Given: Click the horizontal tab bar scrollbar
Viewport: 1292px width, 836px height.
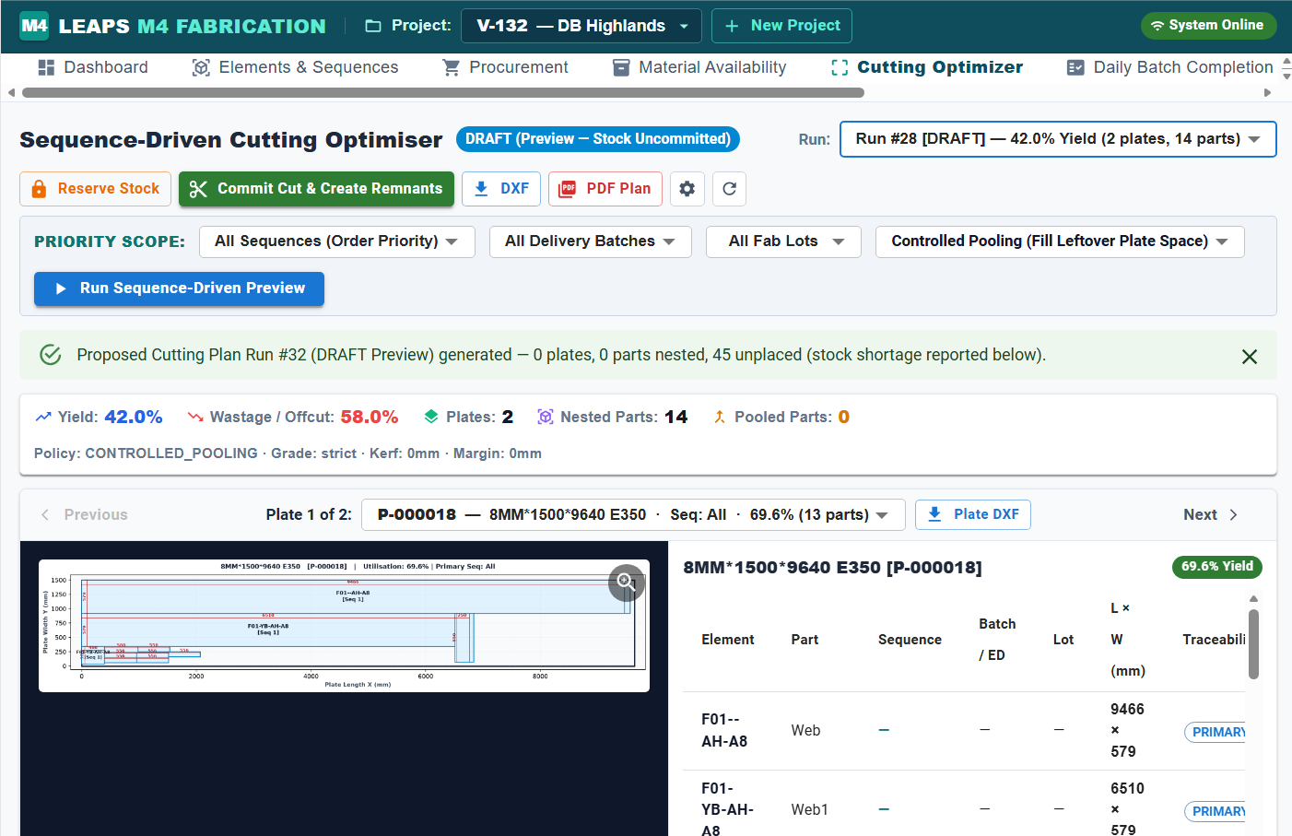Looking at the screenshot, I should (442, 92).
